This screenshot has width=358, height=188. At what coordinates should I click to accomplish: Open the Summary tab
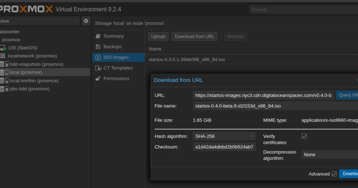pyautogui.click(x=118, y=36)
